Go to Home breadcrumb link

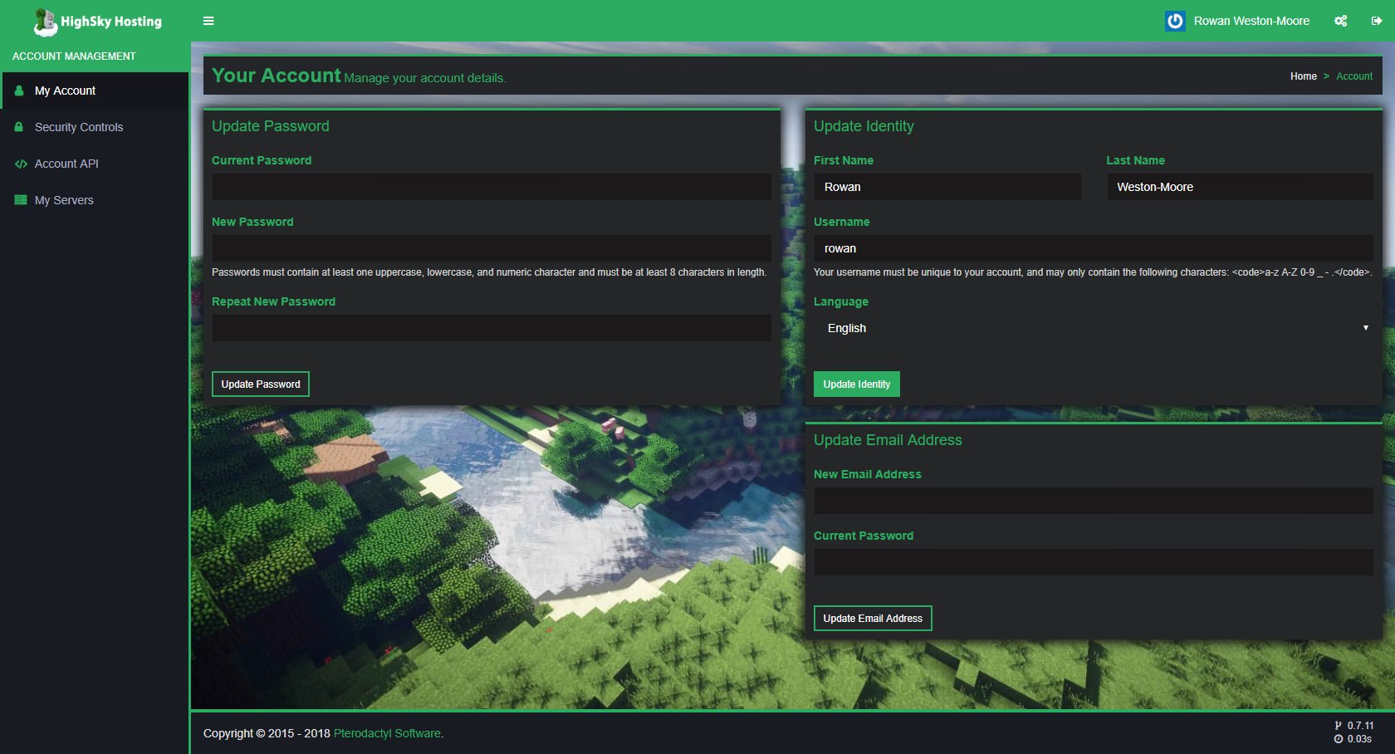pos(1303,76)
